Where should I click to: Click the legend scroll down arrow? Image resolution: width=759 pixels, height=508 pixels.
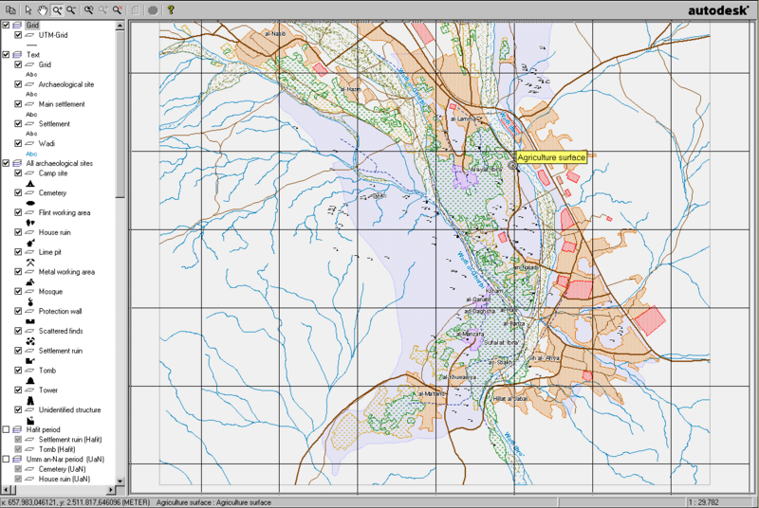[120, 479]
